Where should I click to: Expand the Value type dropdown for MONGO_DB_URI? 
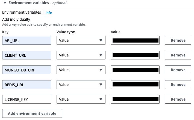pyautogui.click(x=81, y=70)
